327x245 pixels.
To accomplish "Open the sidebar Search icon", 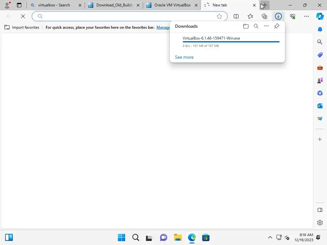I will click(320, 42).
